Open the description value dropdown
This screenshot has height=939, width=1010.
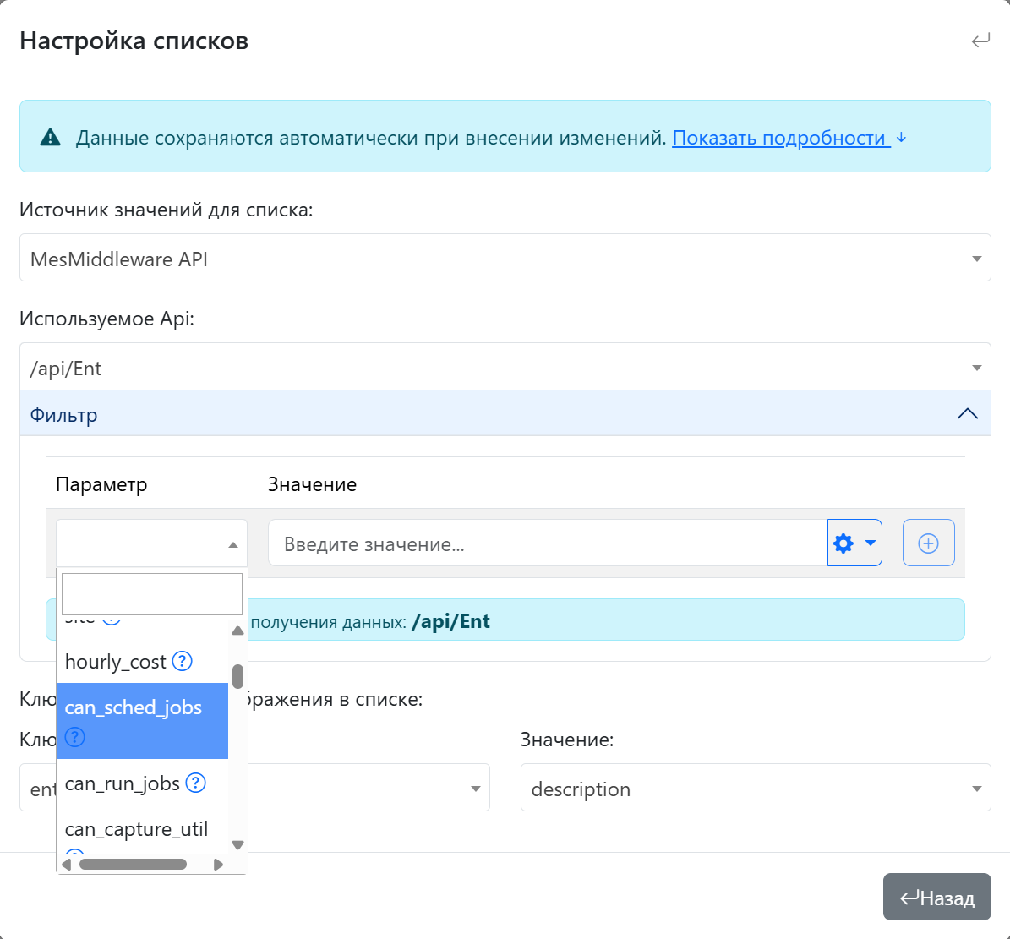755,788
